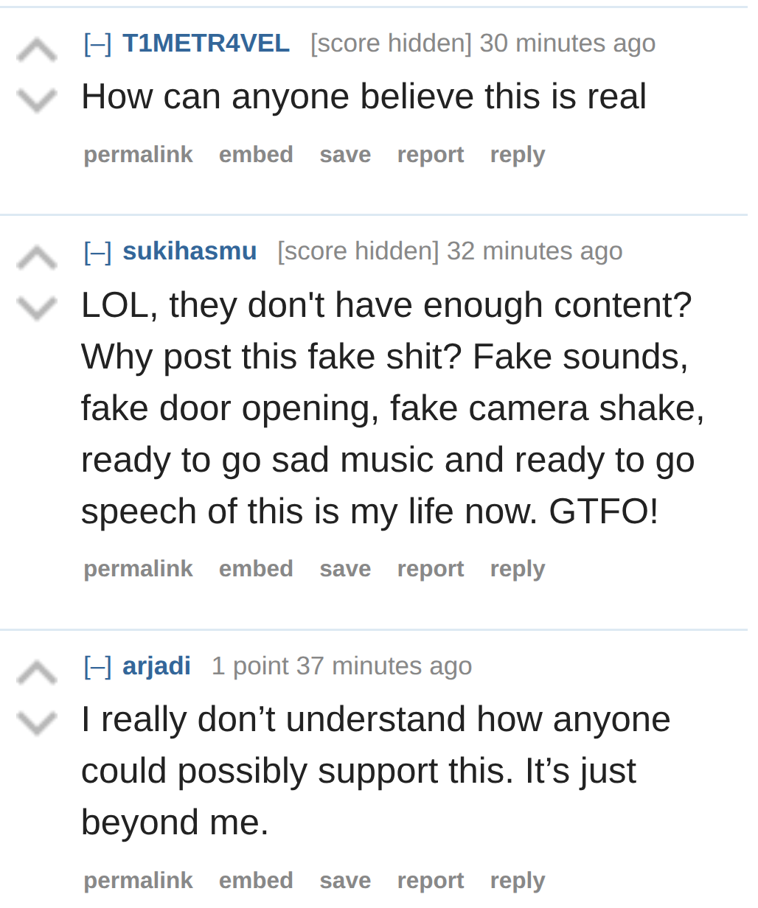Downvote arjadi's comment
Image resolution: width=758 pixels, height=908 pixels.
(x=37, y=723)
